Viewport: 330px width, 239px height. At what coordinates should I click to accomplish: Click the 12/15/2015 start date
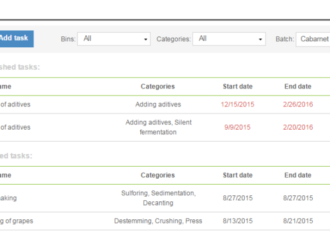click(238, 105)
